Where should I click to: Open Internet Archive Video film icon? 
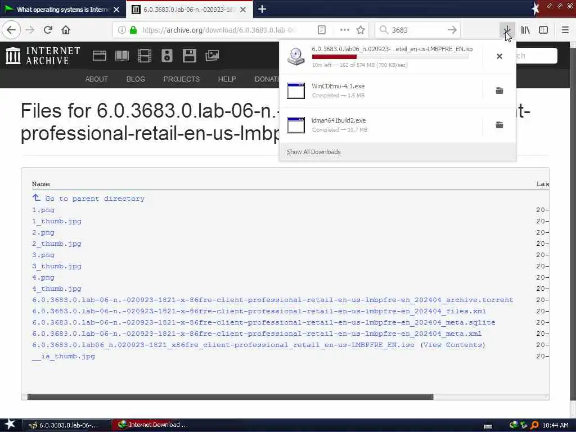(145, 56)
